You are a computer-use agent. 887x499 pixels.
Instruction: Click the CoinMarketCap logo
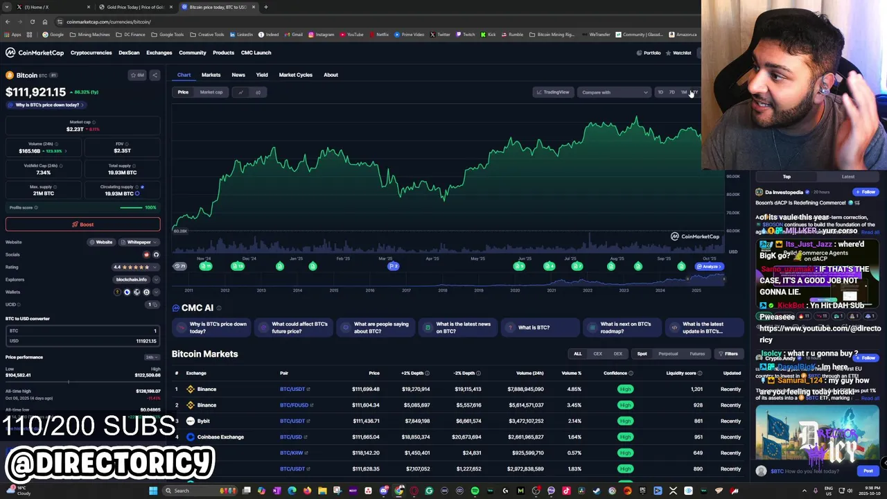tap(35, 53)
